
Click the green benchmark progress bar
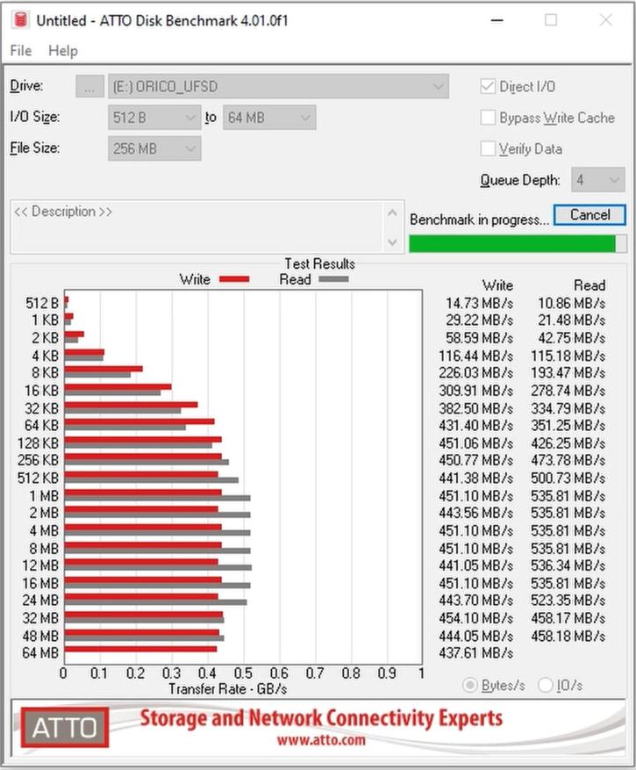[518, 243]
